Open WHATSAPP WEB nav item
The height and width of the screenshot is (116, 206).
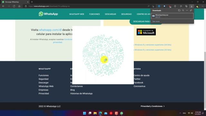click(x=77, y=14)
